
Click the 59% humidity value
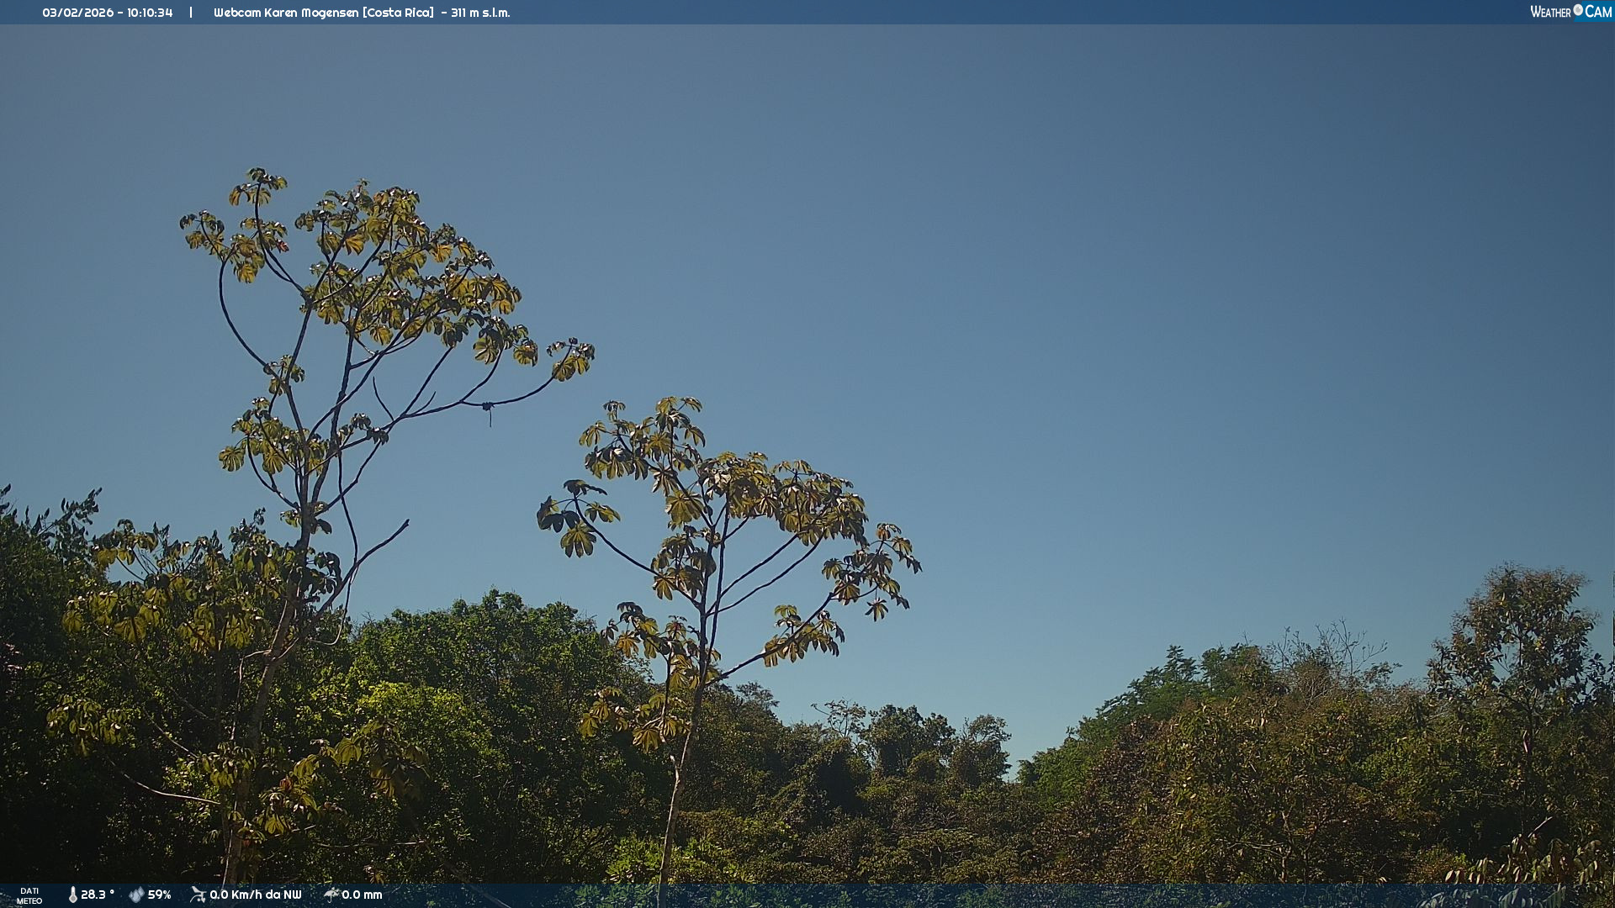point(159,895)
